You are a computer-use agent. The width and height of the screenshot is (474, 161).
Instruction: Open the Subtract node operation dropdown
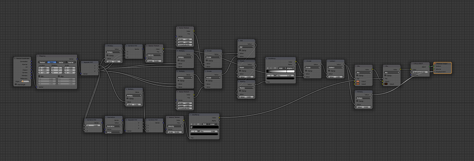[335, 67]
